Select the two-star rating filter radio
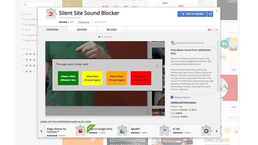 23,71
